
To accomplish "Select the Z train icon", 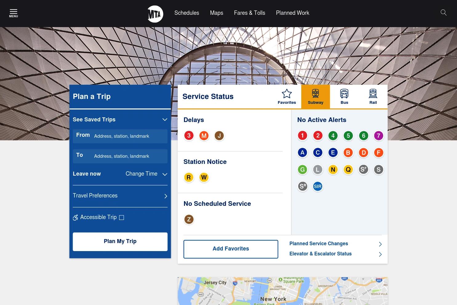I will pyautogui.click(x=189, y=219).
